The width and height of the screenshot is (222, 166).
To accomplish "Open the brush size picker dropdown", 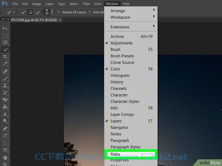I will point(52,12).
